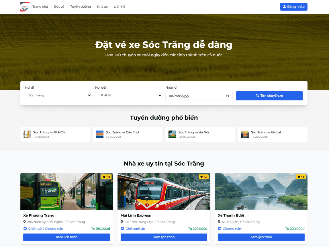View schedule for Mai Linh Express
The width and height of the screenshot is (329, 247).
[x=164, y=237]
